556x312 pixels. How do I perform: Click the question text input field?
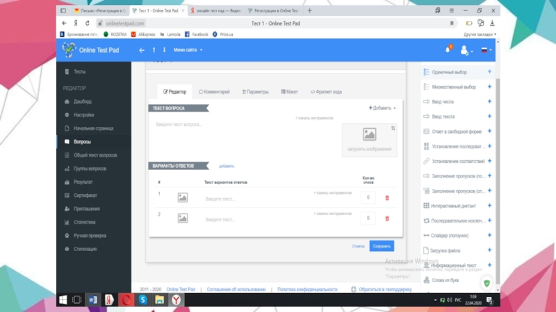[x=222, y=125]
